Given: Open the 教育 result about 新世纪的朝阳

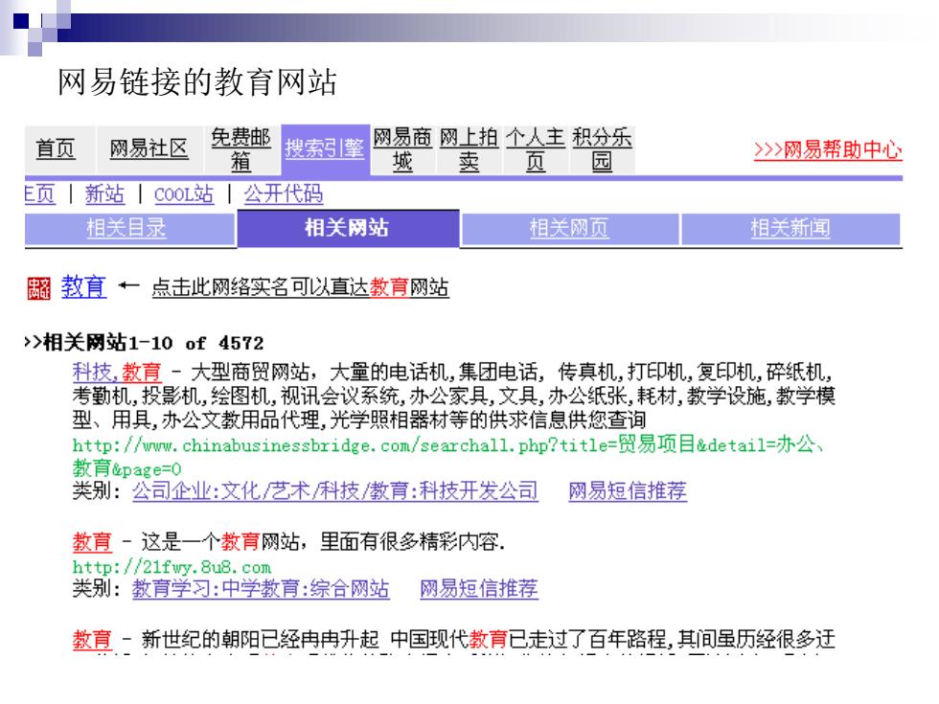Looking at the screenshot, I should click(x=92, y=640).
